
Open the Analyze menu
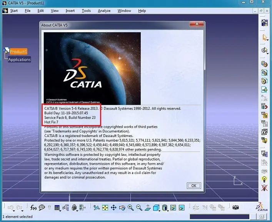click(104, 11)
